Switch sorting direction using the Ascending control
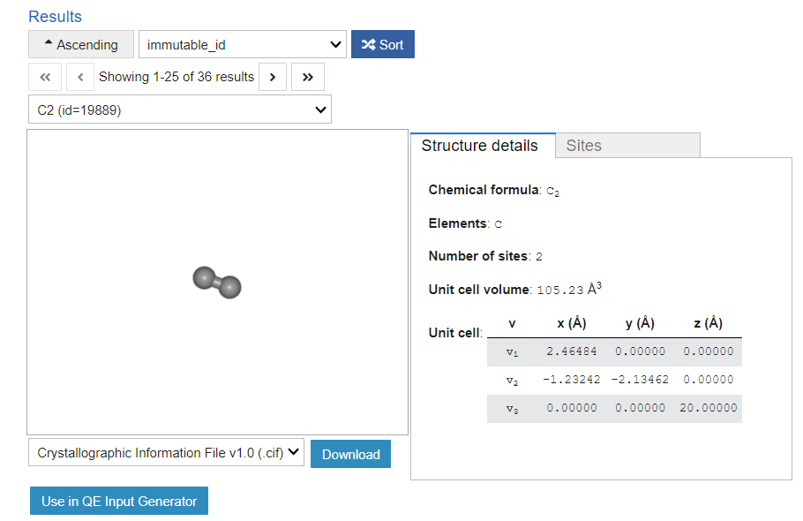 click(x=80, y=44)
